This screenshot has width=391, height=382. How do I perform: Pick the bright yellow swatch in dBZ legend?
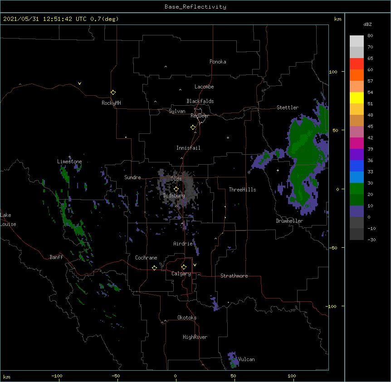click(357, 98)
